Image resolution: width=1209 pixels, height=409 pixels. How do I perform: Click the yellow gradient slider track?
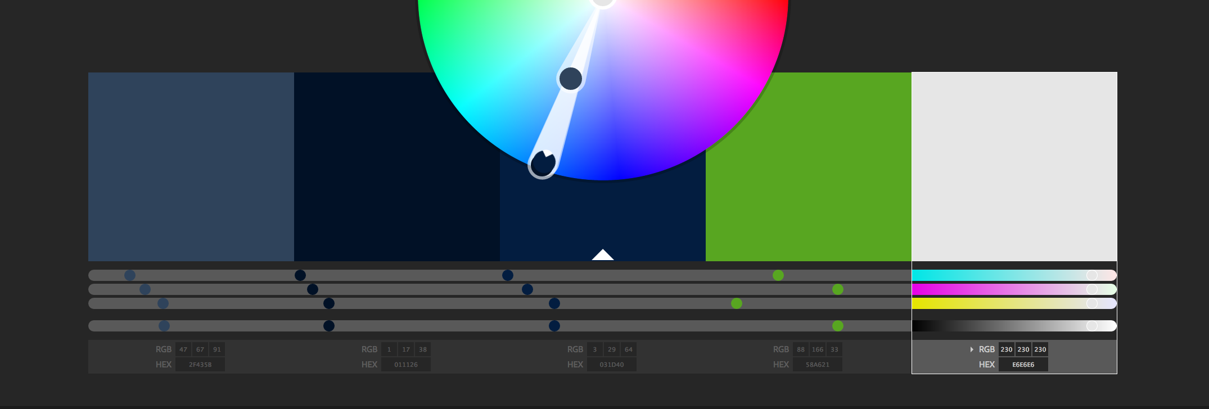(1014, 303)
